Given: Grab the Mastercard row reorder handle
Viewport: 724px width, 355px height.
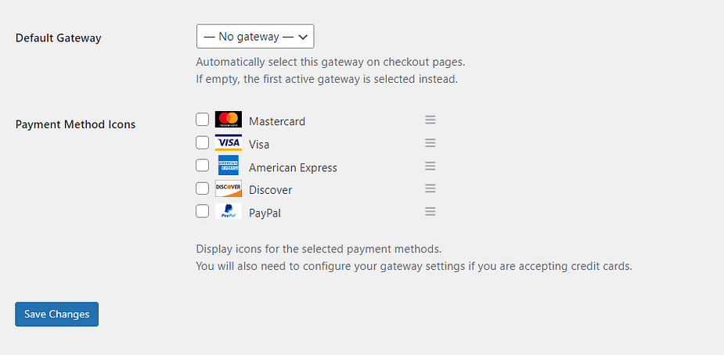Looking at the screenshot, I should (x=430, y=120).
